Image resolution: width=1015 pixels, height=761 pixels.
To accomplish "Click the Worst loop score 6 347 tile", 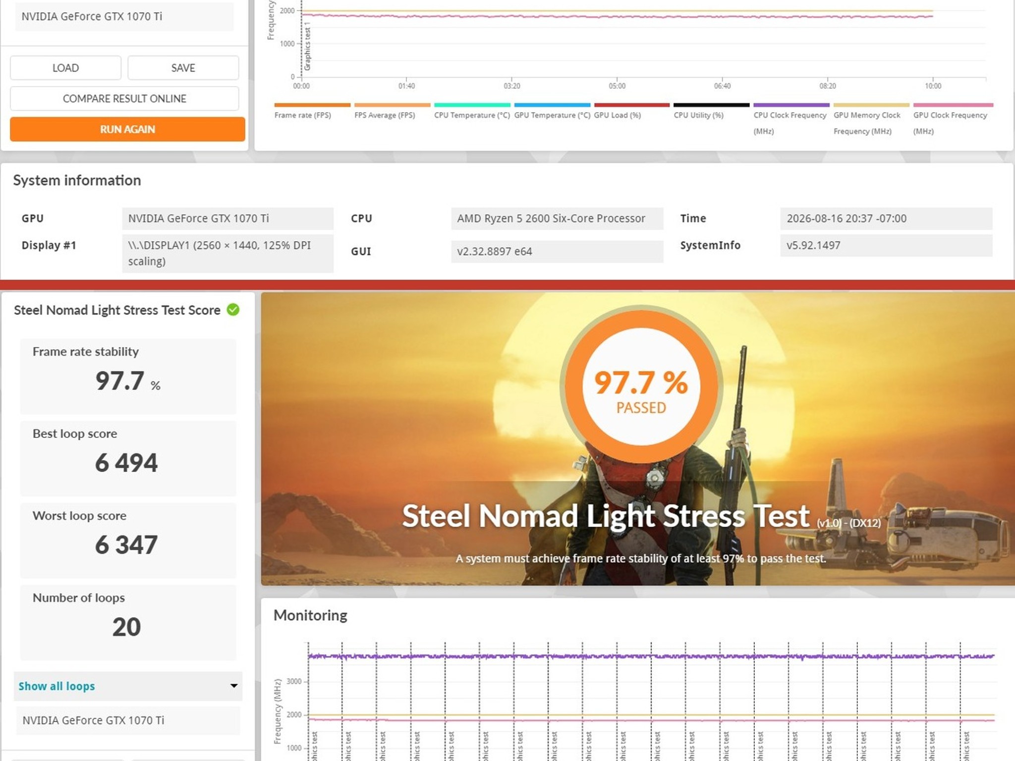I will coord(128,541).
